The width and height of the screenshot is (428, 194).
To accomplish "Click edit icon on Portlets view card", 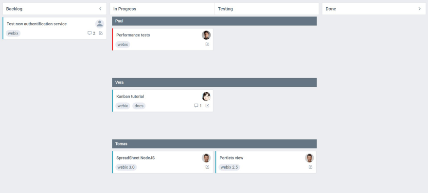I will click(310, 167).
